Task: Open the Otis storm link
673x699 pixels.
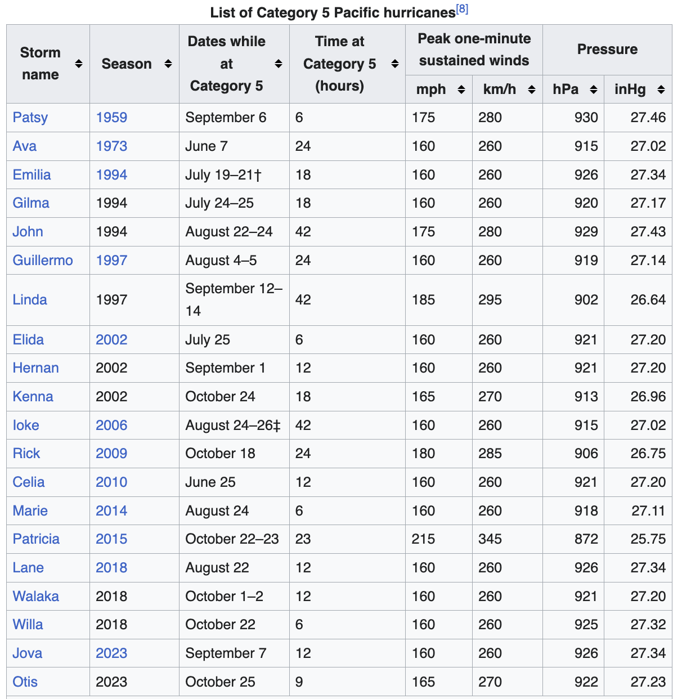Action: point(25,682)
